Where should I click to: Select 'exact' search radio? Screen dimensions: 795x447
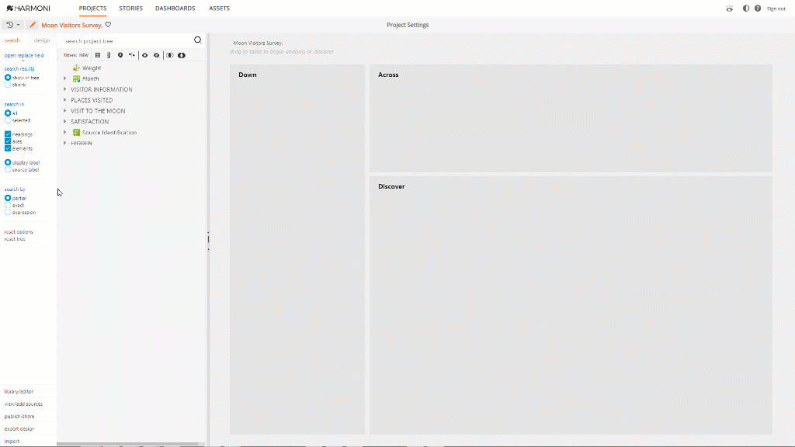click(8, 205)
